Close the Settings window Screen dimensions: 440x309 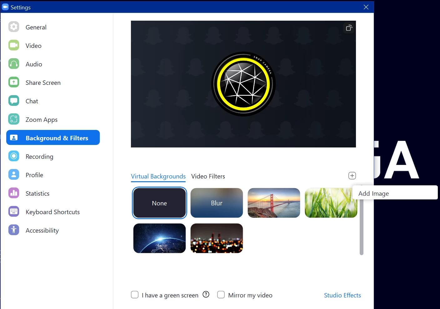pos(366,7)
